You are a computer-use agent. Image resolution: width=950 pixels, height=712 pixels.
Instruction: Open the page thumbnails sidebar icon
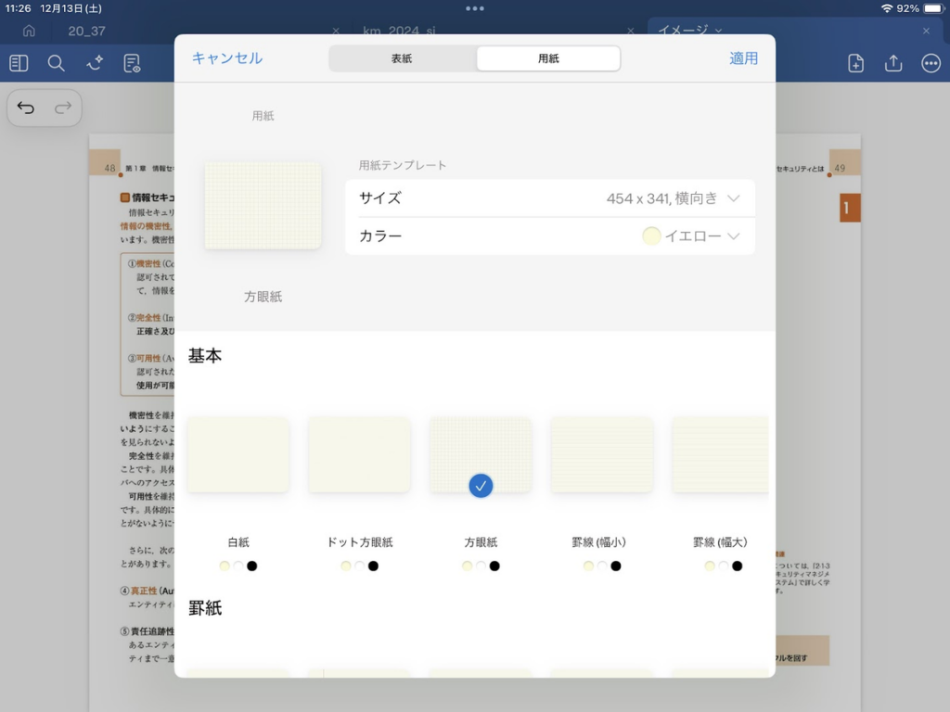19,63
